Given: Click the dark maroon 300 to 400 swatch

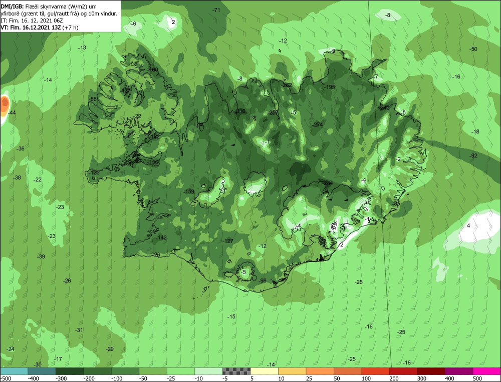Looking at the screenshot, I should point(431,371).
